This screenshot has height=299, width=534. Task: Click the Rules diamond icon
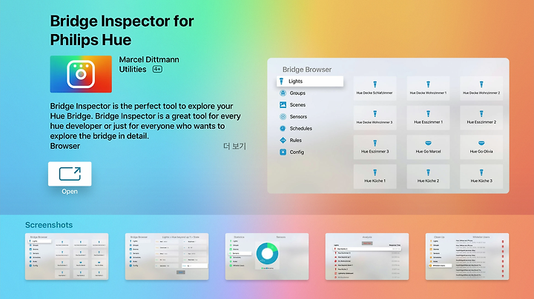pyautogui.click(x=283, y=140)
